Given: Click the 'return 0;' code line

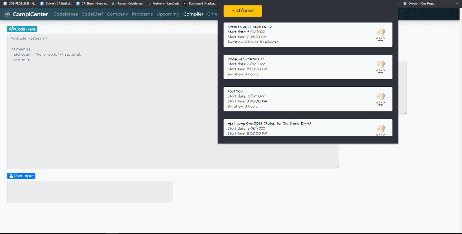Looking at the screenshot, I should (22, 60).
